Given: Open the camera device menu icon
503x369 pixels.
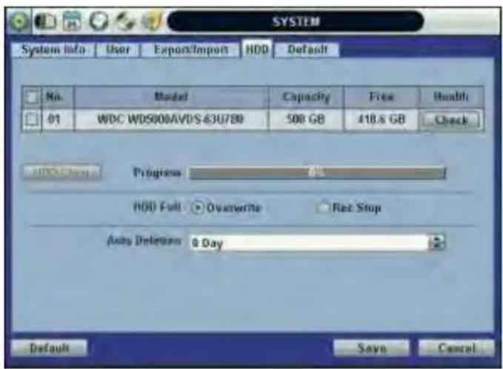Looking at the screenshot, I should tap(45, 21).
